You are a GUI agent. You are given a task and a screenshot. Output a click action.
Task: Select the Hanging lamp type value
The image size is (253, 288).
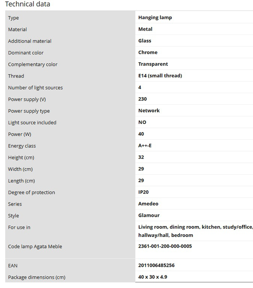coord(155,17)
